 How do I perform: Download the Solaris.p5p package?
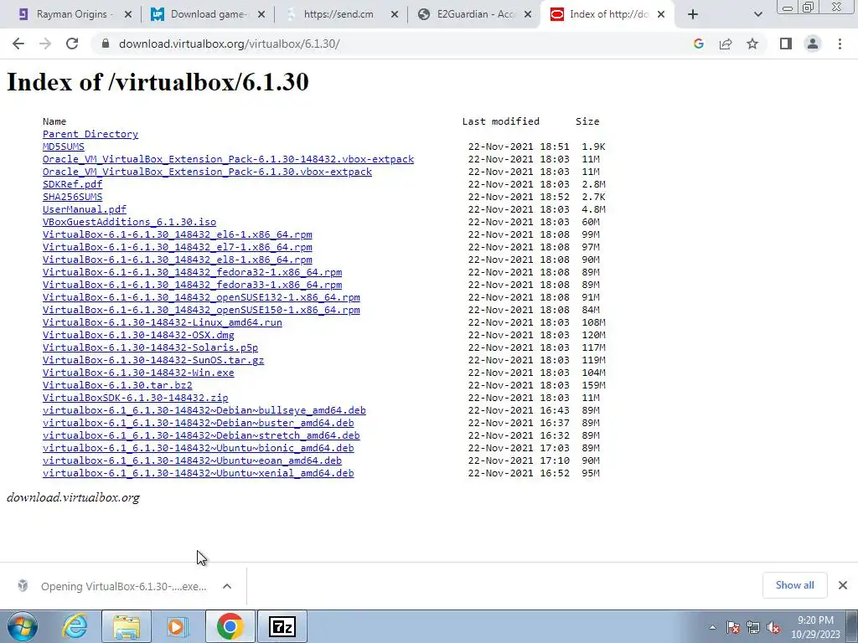(x=151, y=347)
